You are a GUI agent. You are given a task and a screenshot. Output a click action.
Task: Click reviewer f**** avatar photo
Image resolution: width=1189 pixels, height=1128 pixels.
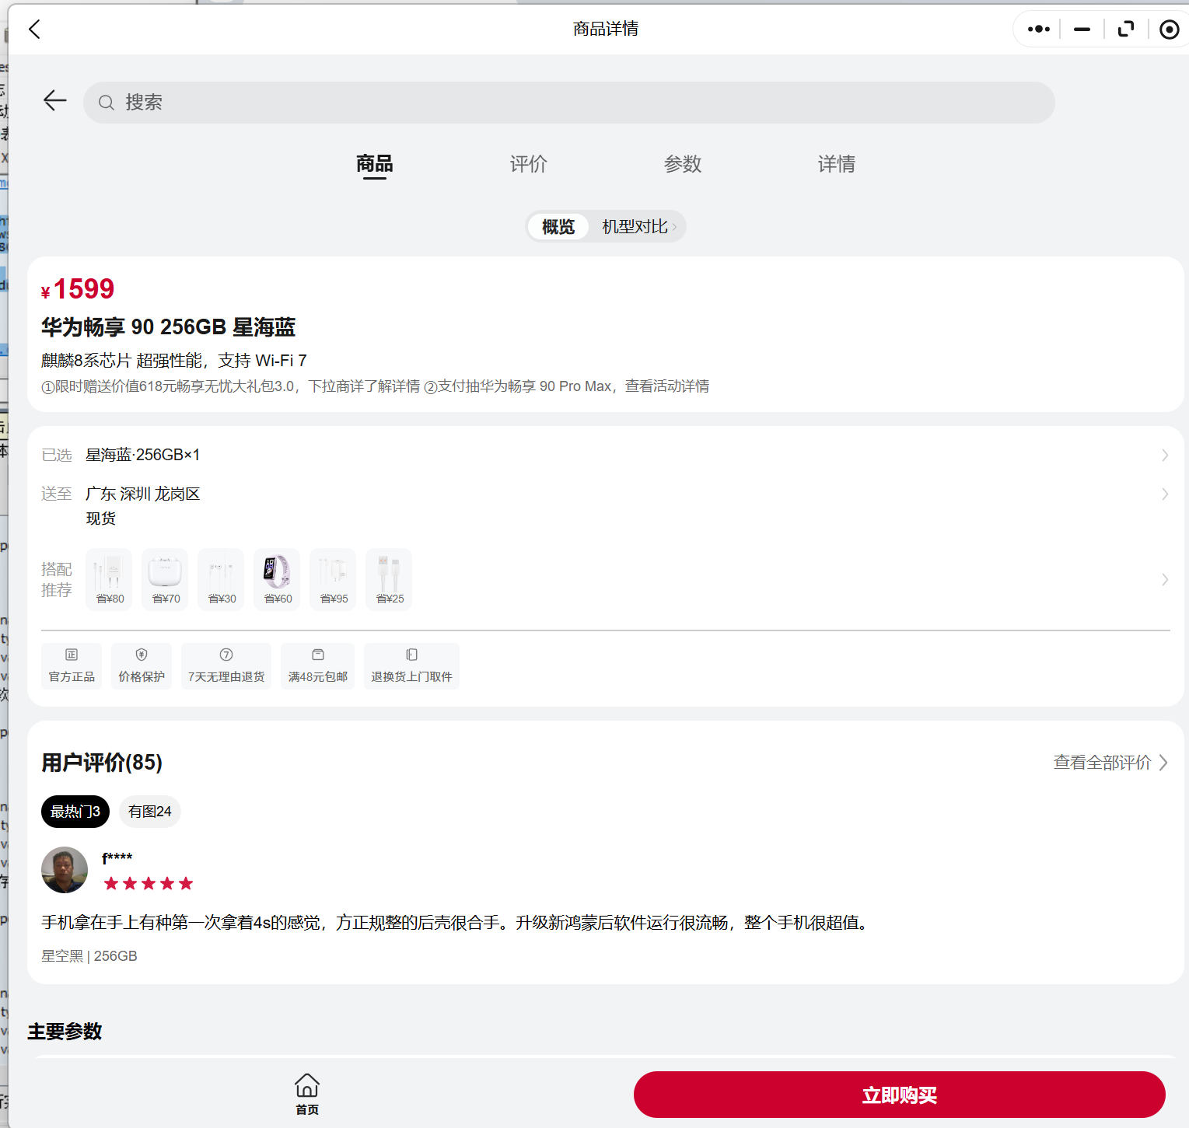[65, 870]
